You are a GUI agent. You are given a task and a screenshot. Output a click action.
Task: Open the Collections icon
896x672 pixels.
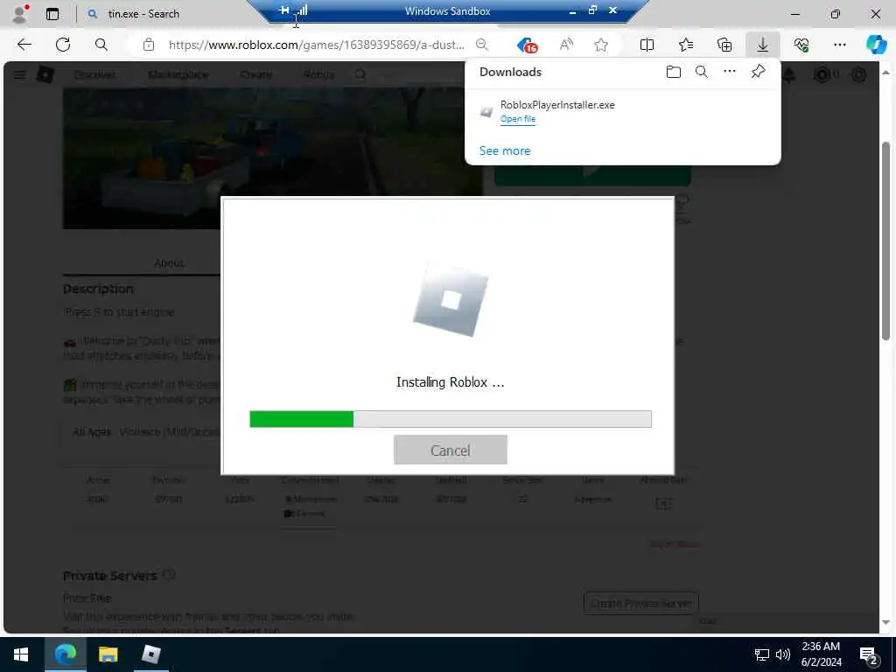coord(724,45)
